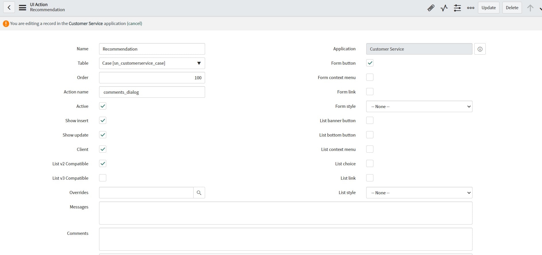Open more options three-dots icon

click(x=470, y=8)
